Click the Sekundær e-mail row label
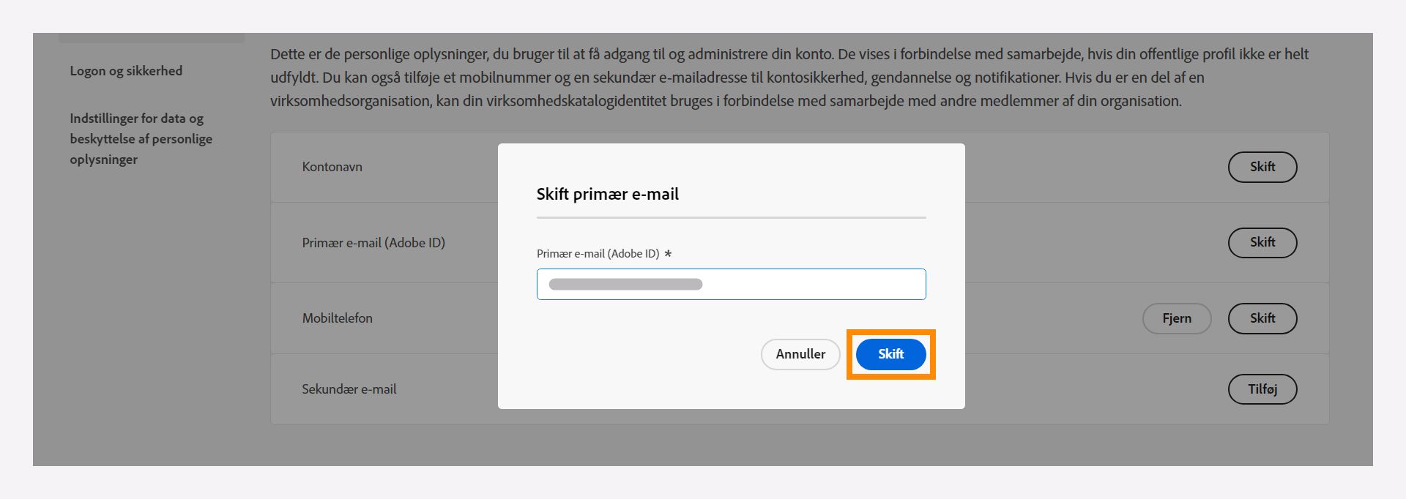1406x499 pixels. click(350, 389)
